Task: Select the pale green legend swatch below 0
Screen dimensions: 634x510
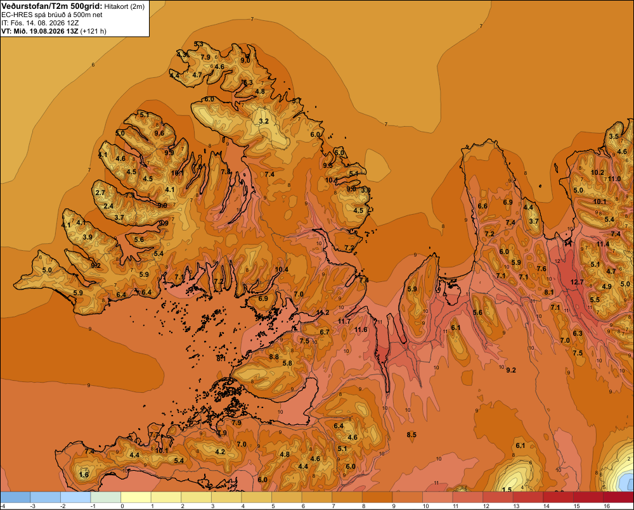Action: (x=106, y=497)
